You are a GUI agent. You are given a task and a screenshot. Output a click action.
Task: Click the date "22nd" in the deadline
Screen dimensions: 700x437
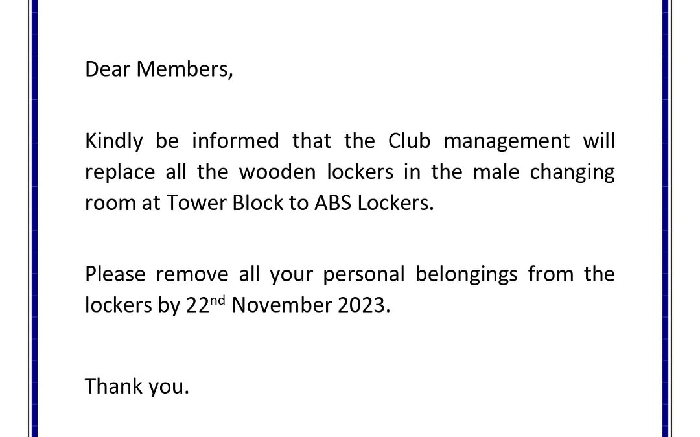coord(205,305)
